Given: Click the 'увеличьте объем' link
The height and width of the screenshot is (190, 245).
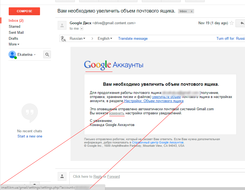Looking at the screenshot, I should point(166,97).
